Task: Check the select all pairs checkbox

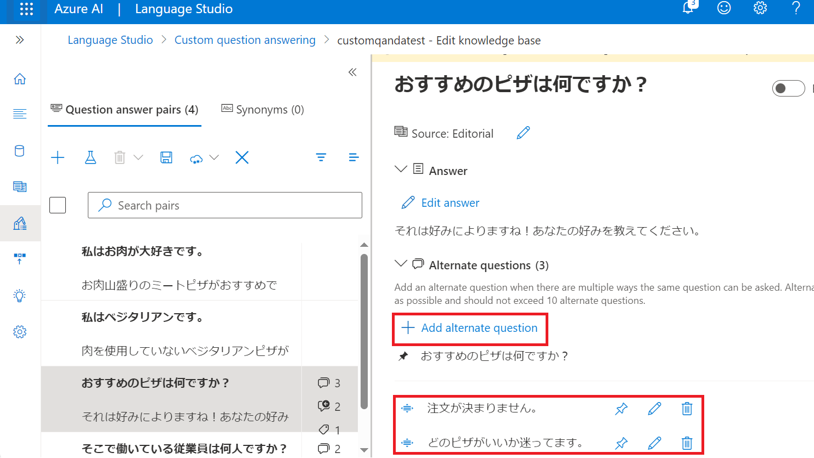Action: click(x=58, y=205)
